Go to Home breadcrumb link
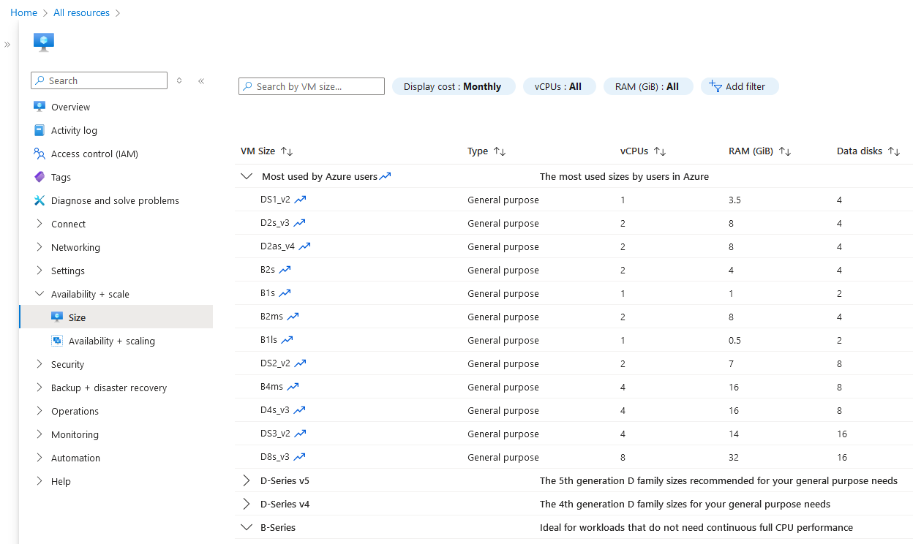This screenshot has height=544, width=913. tap(23, 12)
